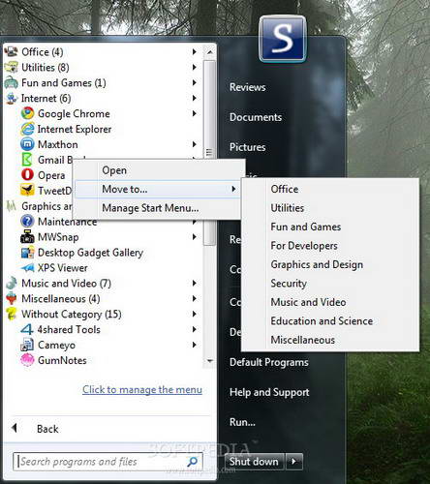Click the Cameyo icon
Image resolution: width=430 pixels, height=484 pixels.
tap(27, 345)
